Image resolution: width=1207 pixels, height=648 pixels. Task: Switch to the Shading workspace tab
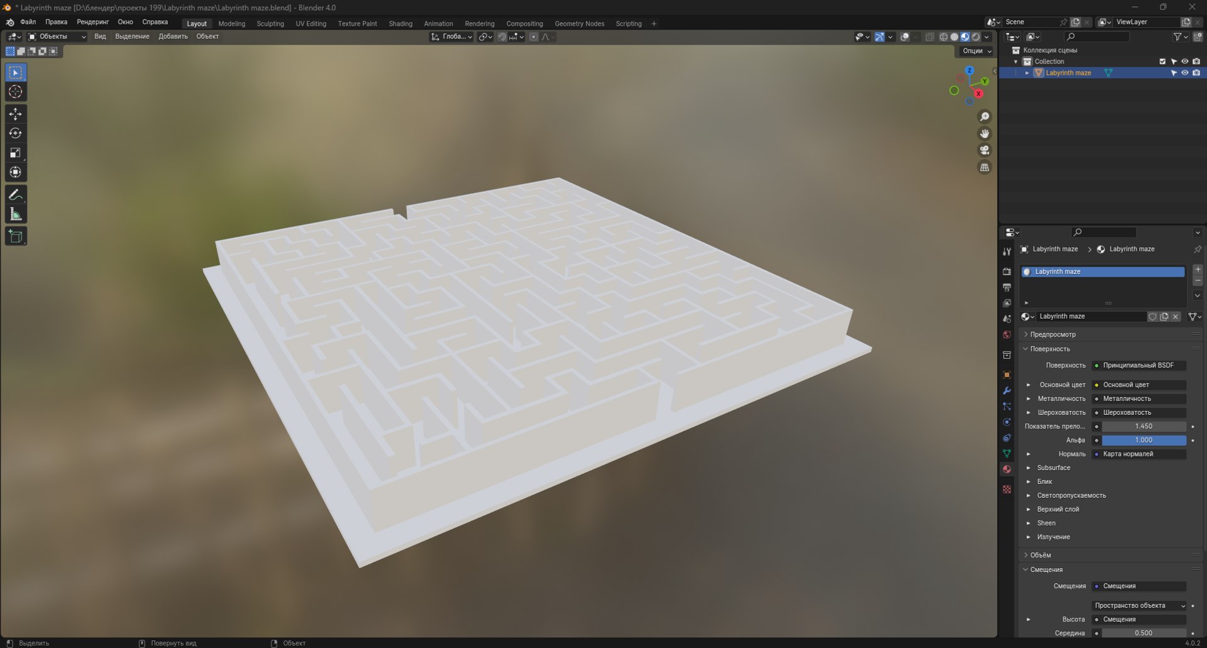click(400, 24)
